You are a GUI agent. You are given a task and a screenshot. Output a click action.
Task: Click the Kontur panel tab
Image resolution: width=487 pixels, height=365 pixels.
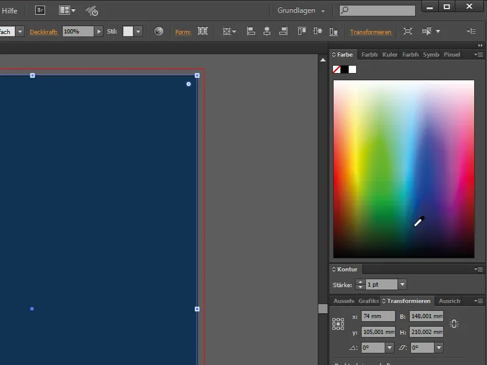(345, 269)
